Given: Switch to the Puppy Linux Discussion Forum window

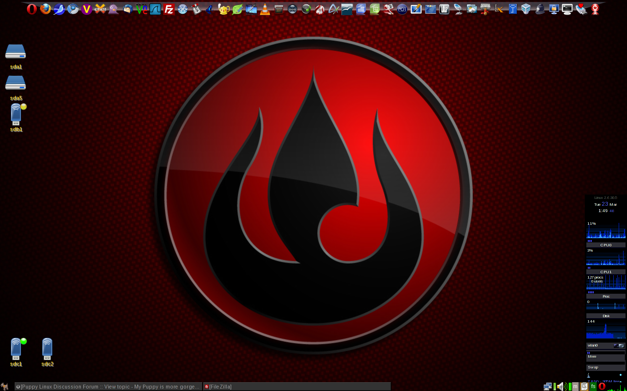Looking at the screenshot, I should (108, 387).
